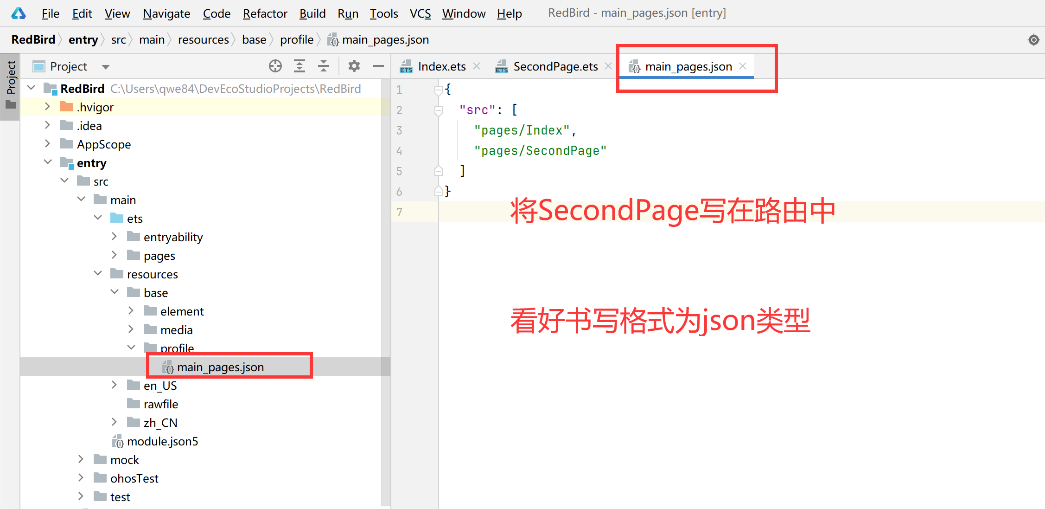Click the target icon at top right
This screenshot has height=509, width=1045.
click(1033, 40)
